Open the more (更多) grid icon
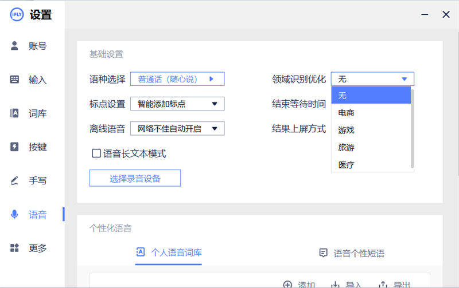Image resolution: width=459 pixels, height=288 pixels. pos(15,248)
